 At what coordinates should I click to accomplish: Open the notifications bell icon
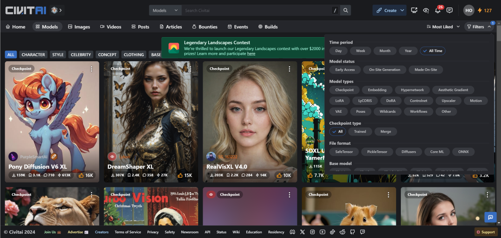coord(438,10)
